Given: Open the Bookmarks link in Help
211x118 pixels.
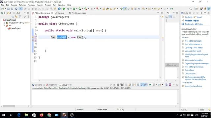Looking at the screenshot, I should (189, 24).
